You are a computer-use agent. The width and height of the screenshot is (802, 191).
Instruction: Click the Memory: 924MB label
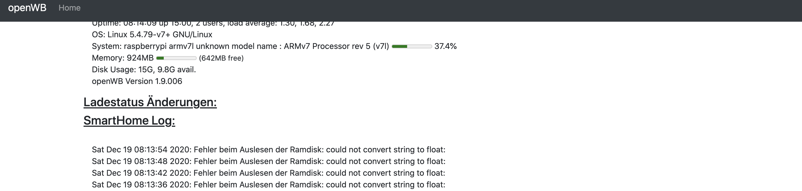123,58
